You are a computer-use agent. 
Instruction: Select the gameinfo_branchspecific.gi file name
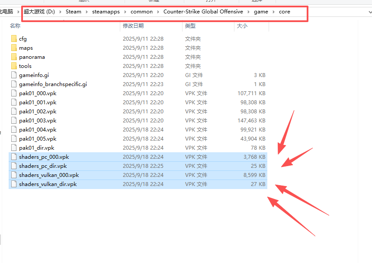(53, 84)
